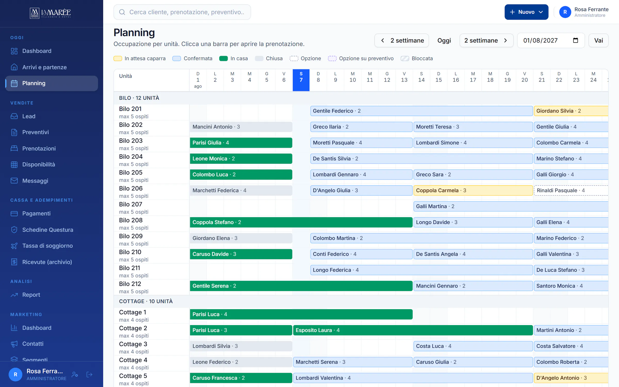The height and width of the screenshot is (387, 619).
Task: Click the Vai button
Action: [x=598, y=41]
